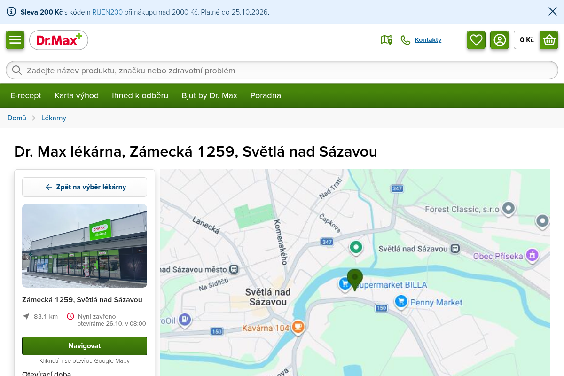Click the green pharmacy location pin
This screenshot has width=564, height=376.
(x=355, y=280)
